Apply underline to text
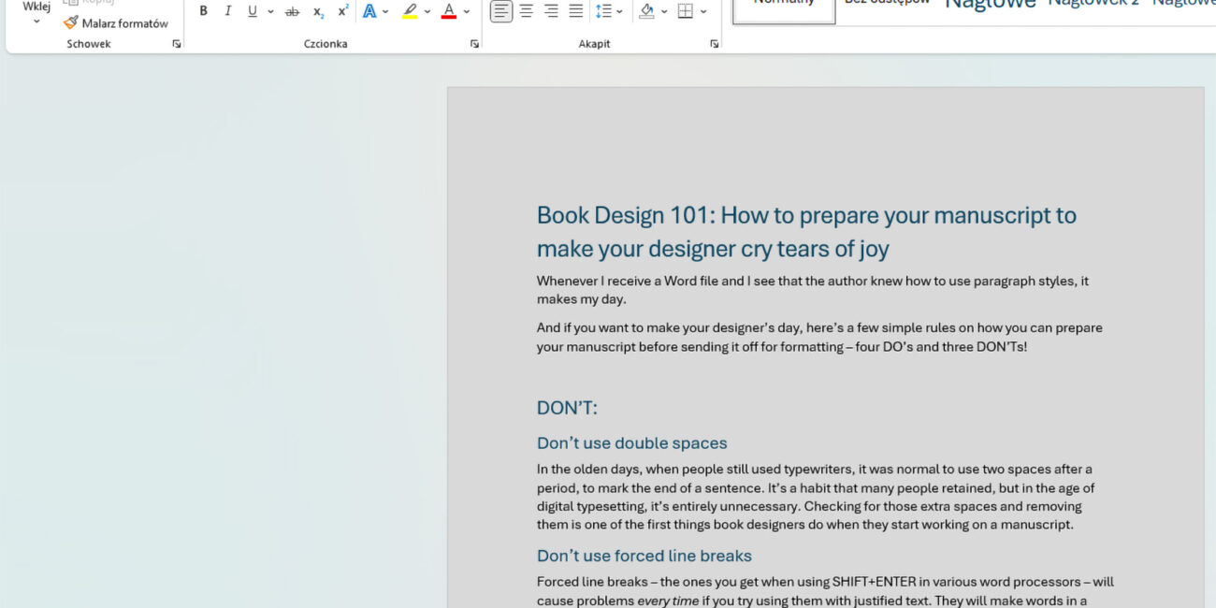1216x608 pixels. [252, 11]
